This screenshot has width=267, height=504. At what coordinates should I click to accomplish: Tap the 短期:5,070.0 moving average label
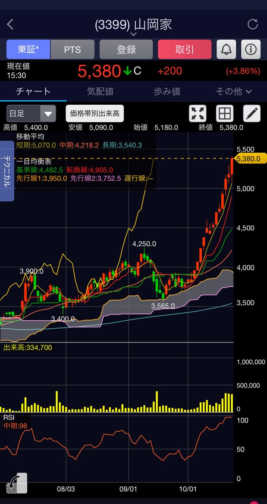coord(36,145)
